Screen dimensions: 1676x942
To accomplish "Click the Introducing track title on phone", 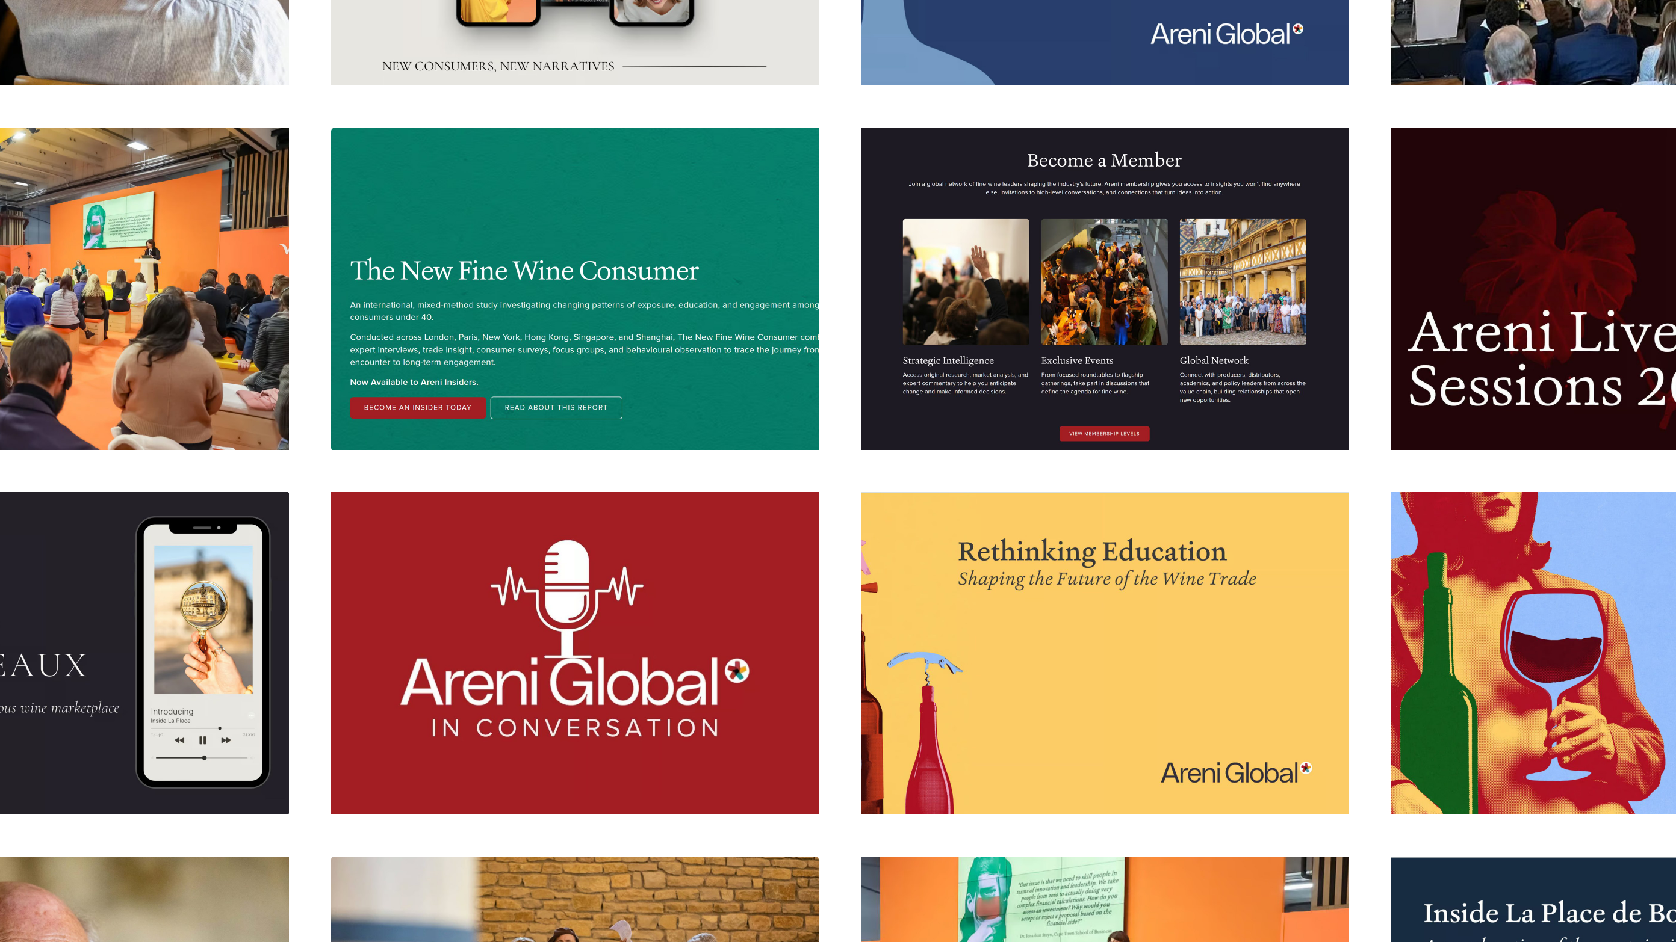I will [x=172, y=712].
